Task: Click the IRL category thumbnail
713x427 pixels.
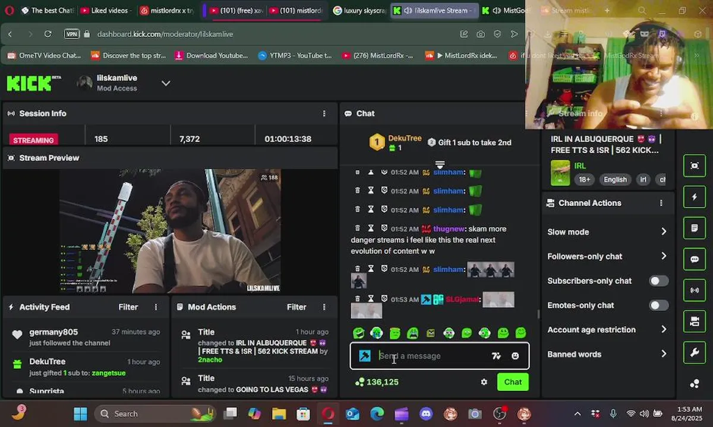Action: tap(560, 173)
